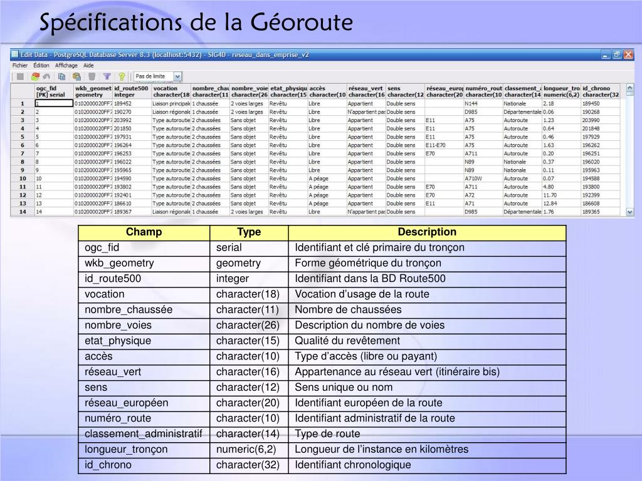Select the bold row number 1 header
This screenshot has width=642, height=481.
pos(23,103)
